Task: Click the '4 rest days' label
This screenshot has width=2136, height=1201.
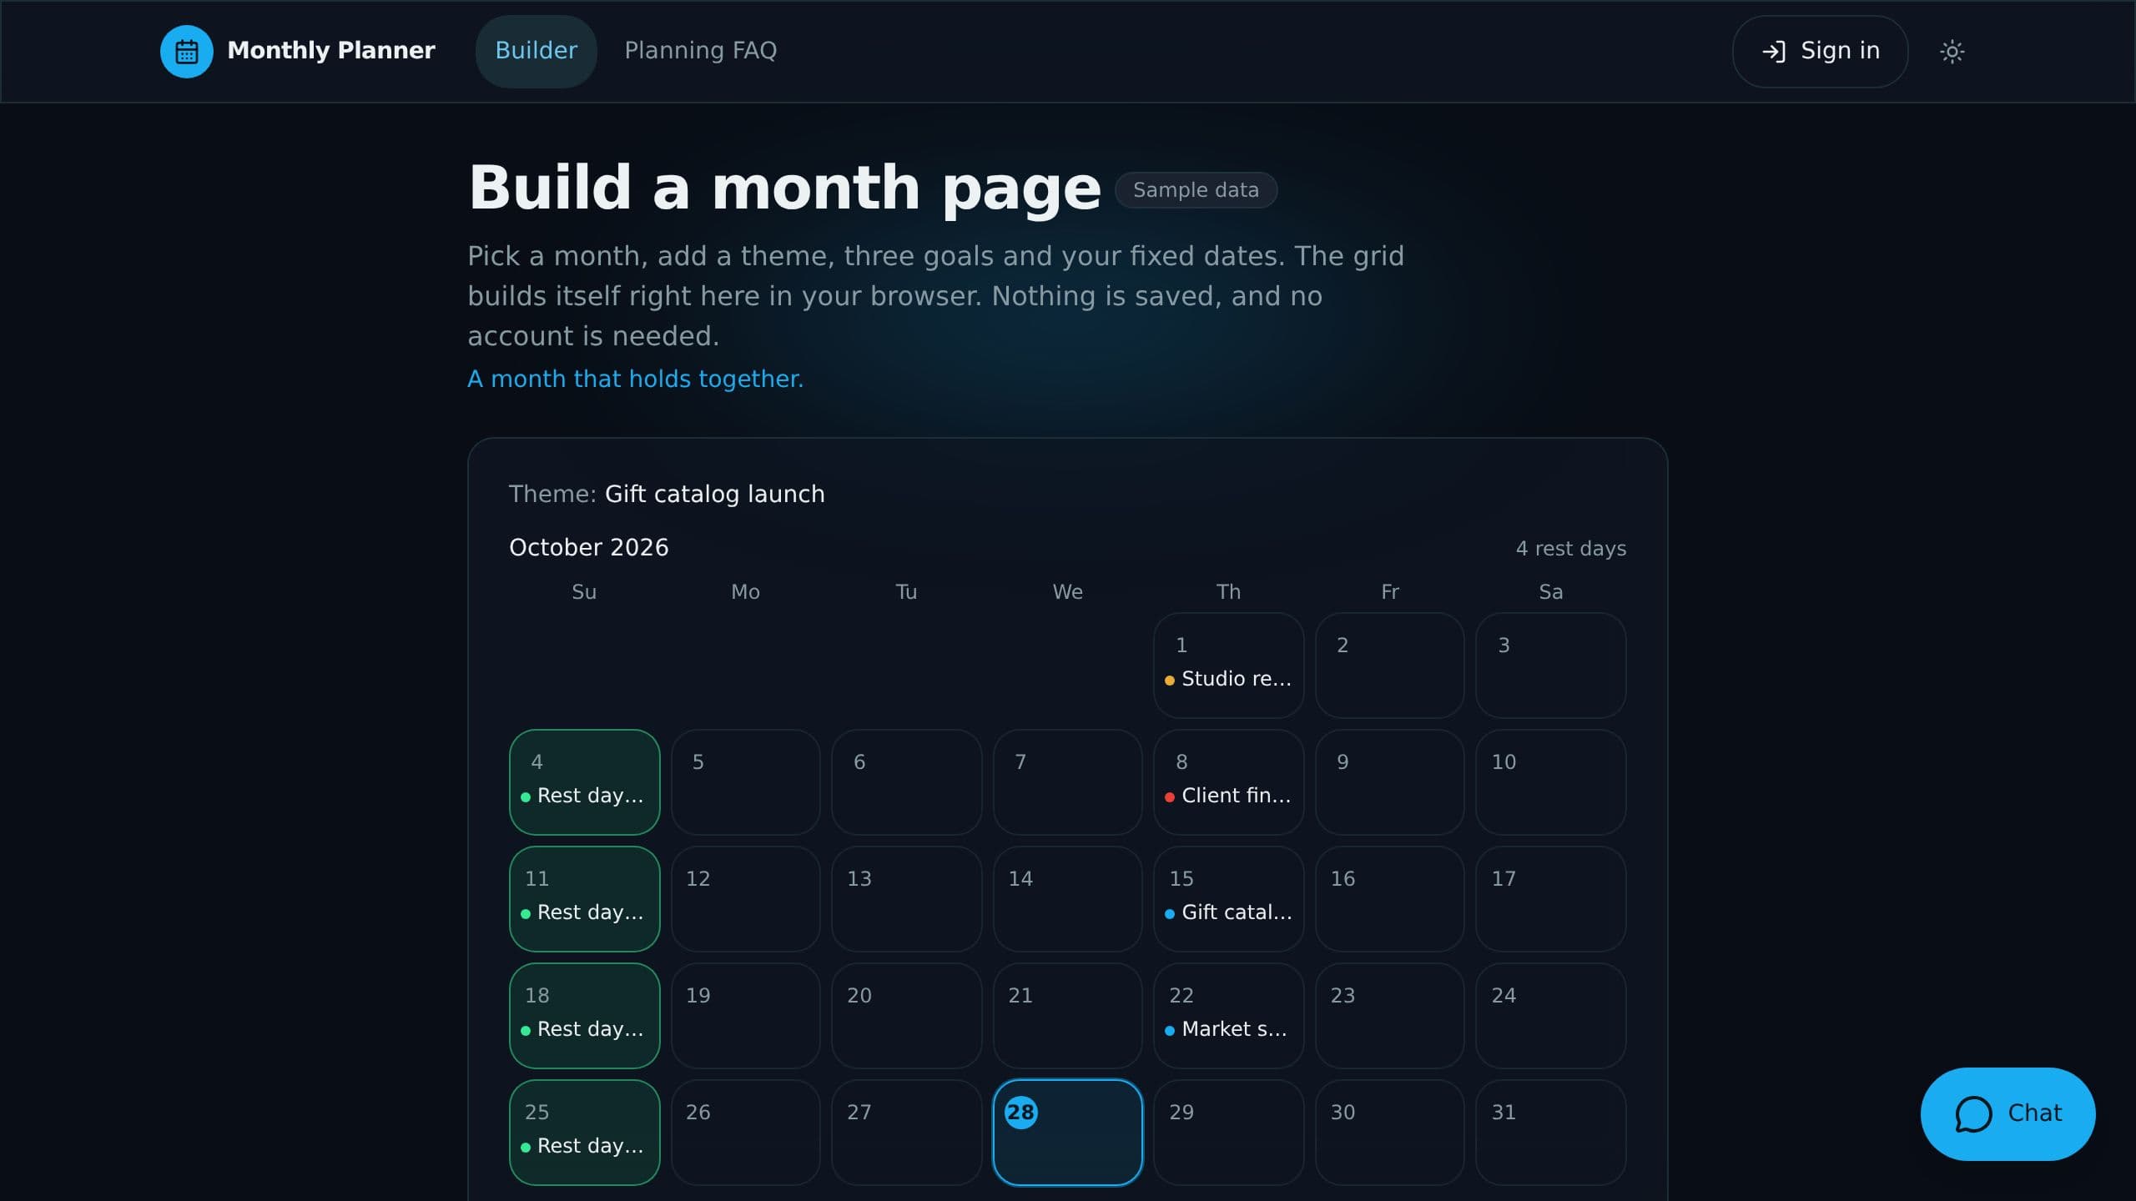Action: pos(1570,549)
